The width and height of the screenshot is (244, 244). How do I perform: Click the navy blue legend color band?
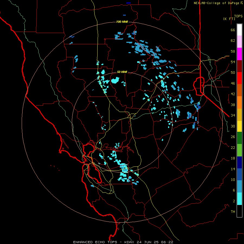click(x=239, y=162)
